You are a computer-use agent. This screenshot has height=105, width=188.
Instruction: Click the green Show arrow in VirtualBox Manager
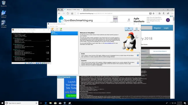pyautogui.click(x=61, y=29)
